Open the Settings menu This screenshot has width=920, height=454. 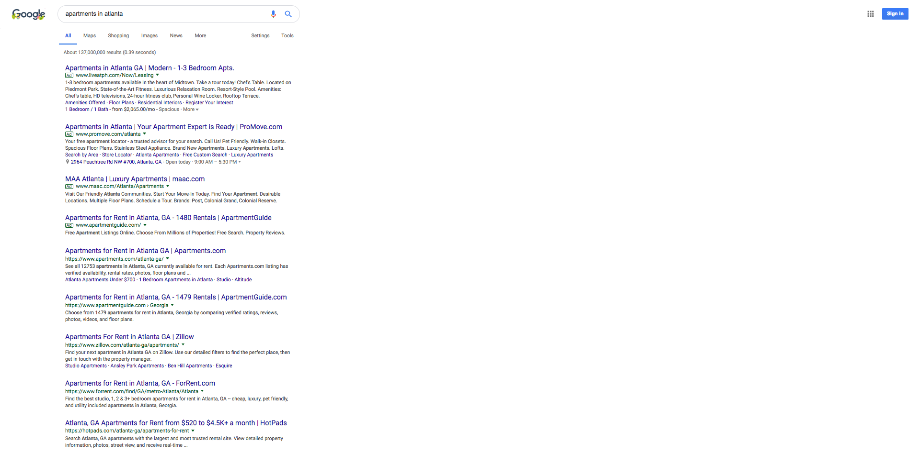click(260, 36)
